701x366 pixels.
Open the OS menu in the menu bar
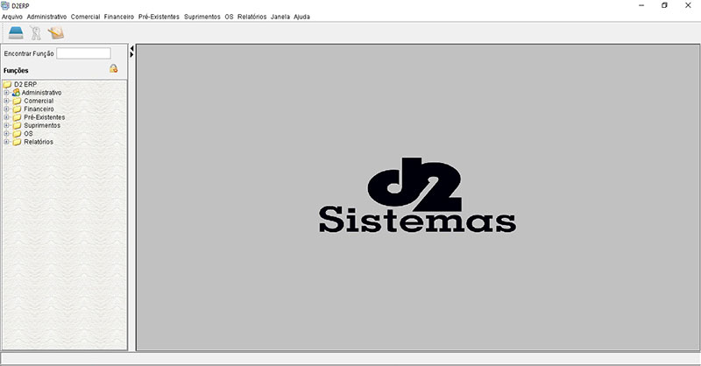point(229,17)
